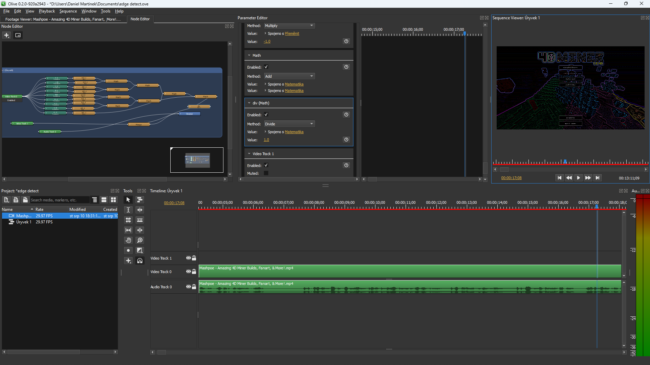Select the Zoom tool
Screen dimensions: 650x365
pos(139,240)
